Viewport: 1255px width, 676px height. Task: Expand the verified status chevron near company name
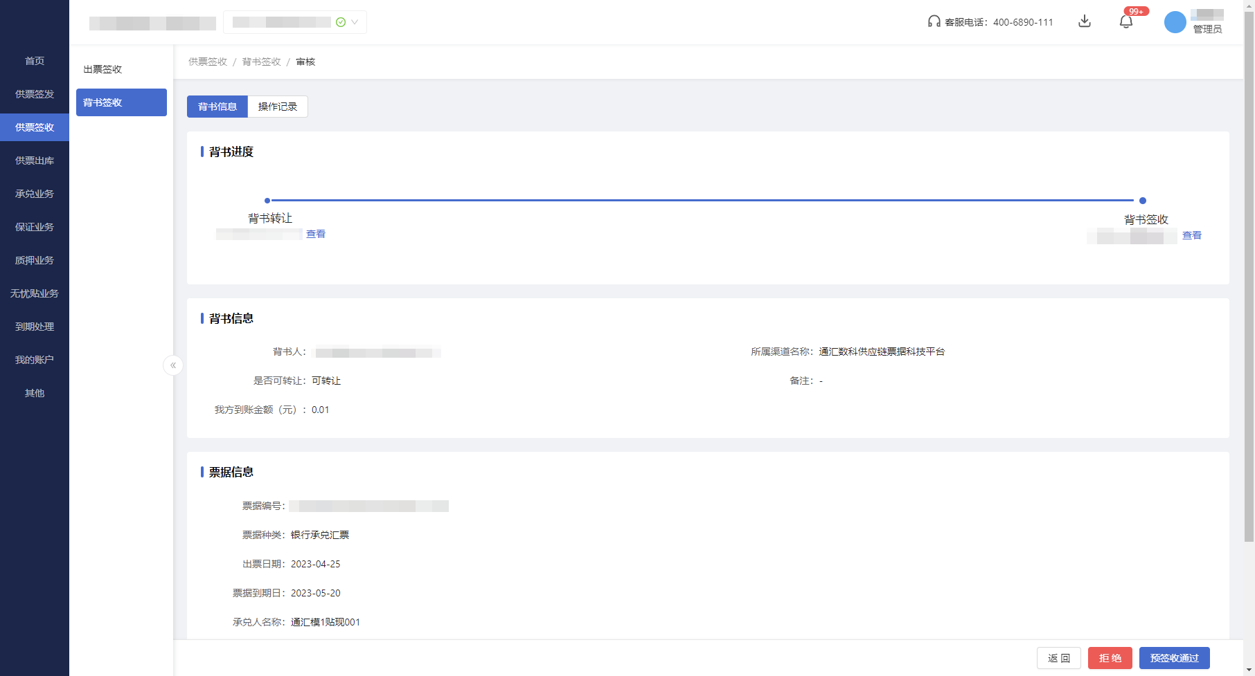tap(354, 21)
